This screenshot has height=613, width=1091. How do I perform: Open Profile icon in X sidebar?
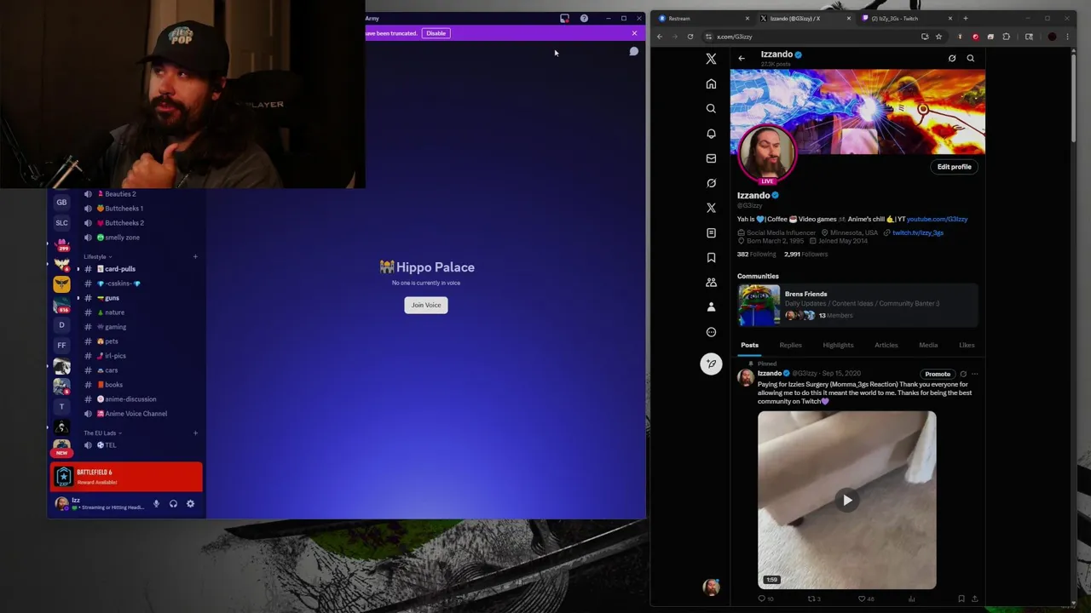(711, 306)
